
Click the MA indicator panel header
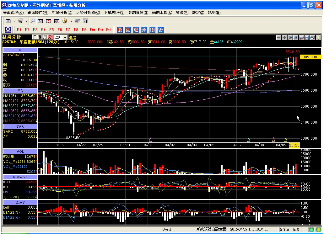(20, 91)
